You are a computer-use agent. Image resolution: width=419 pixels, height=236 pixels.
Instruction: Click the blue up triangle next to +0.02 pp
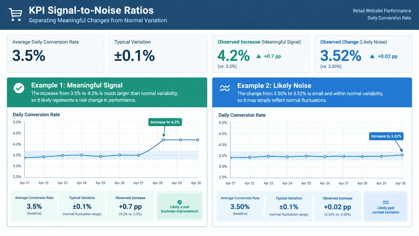click(372, 56)
